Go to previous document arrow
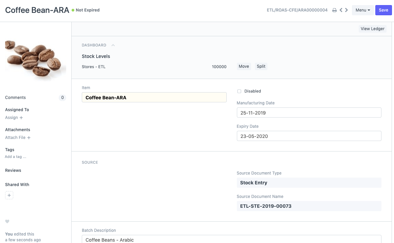 (341, 10)
